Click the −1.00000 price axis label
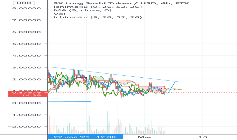237x140 pixels. click(x=24, y=115)
